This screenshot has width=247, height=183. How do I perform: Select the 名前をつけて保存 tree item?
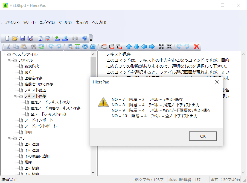click(39, 84)
